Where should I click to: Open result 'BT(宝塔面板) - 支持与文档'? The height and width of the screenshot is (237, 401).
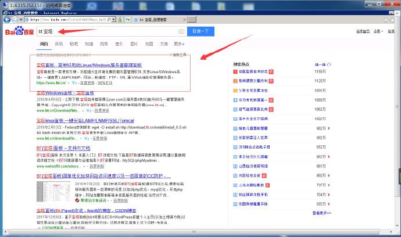click(x=63, y=148)
